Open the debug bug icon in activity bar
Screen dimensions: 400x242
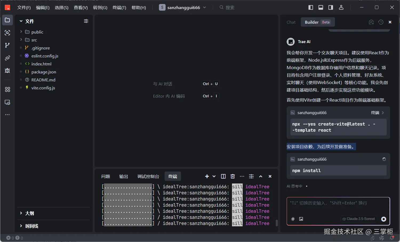[7, 70]
